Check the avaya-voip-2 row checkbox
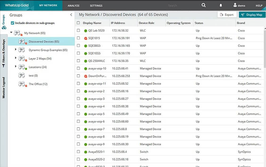Image resolution: width=266 pixels, height=167 pixels. coord(78,91)
